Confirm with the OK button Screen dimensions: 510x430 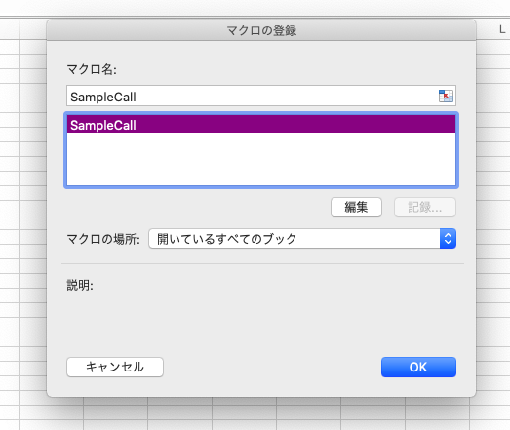pyautogui.click(x=418, y=367)
